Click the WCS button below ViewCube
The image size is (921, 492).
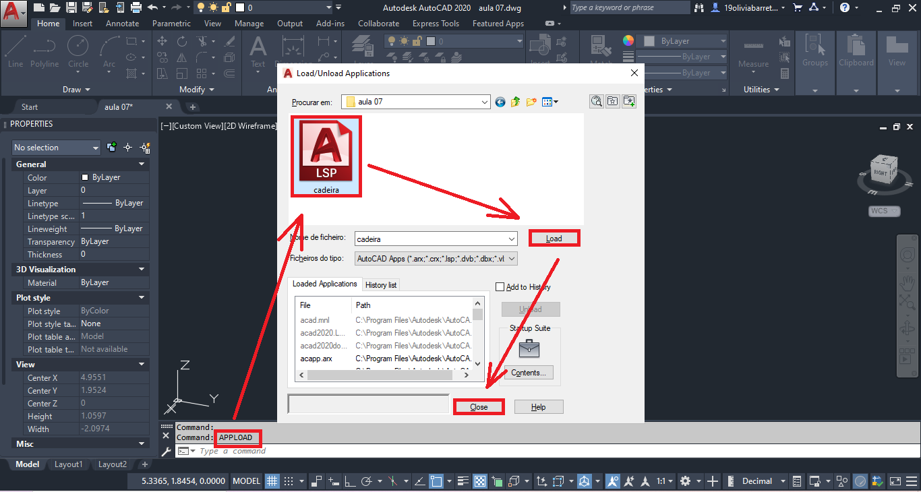pos(885,211)
